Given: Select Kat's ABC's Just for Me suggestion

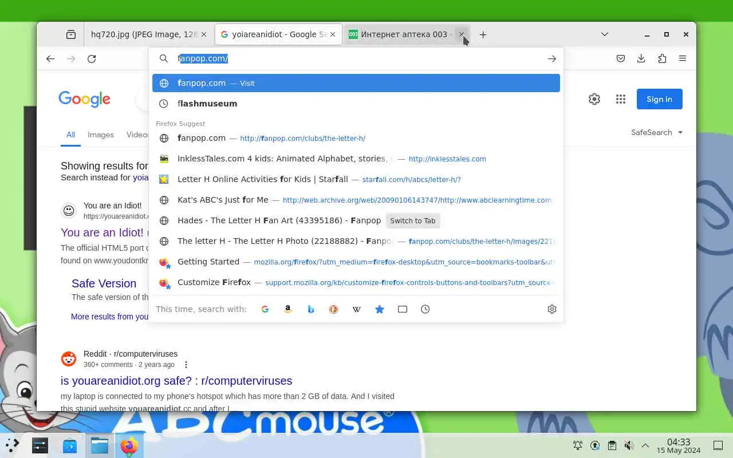Looking at the screenshot, I should coord(356,200).
